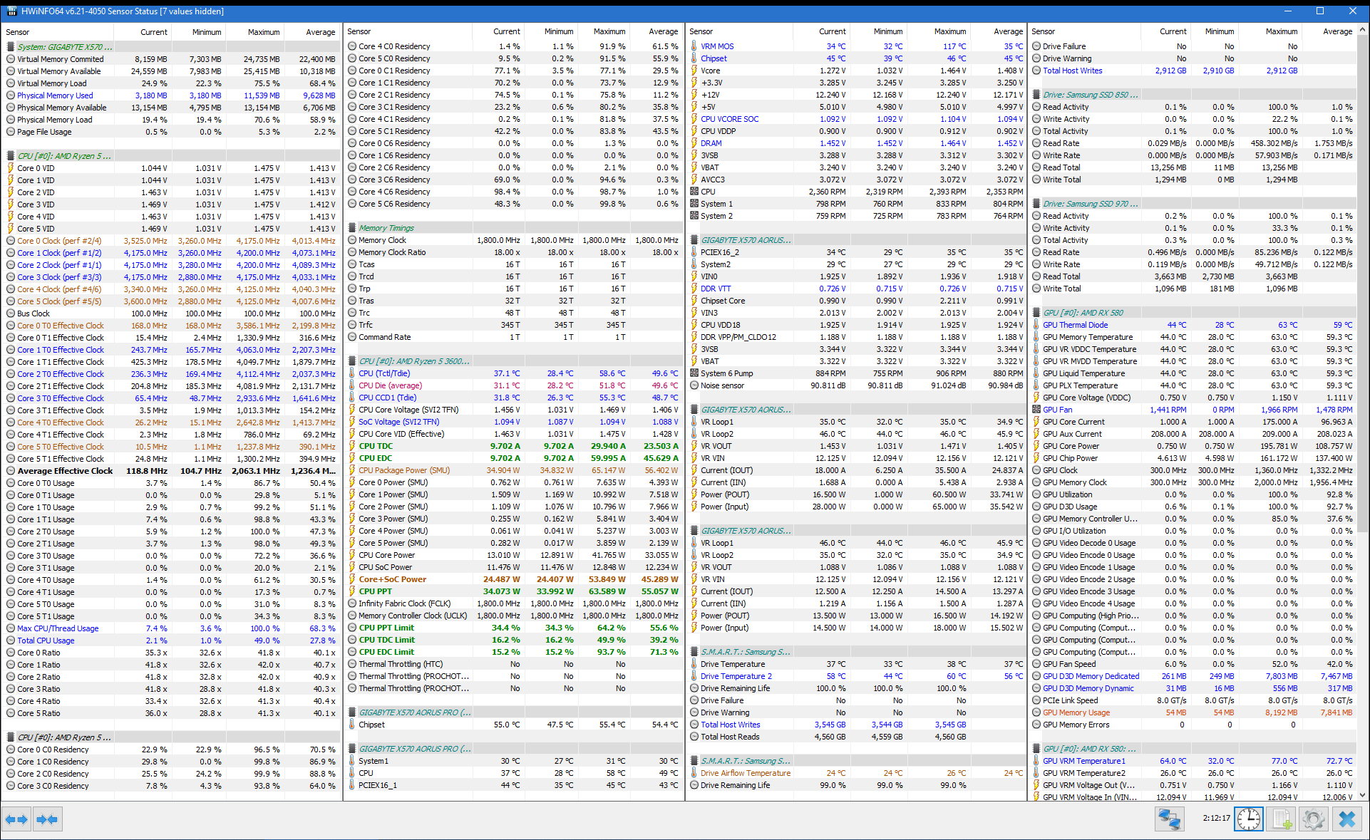Click the thermometer icon beside CPU (Tctl/Tdie)
The image size is (1370, 840).
(x=352, y=373)
